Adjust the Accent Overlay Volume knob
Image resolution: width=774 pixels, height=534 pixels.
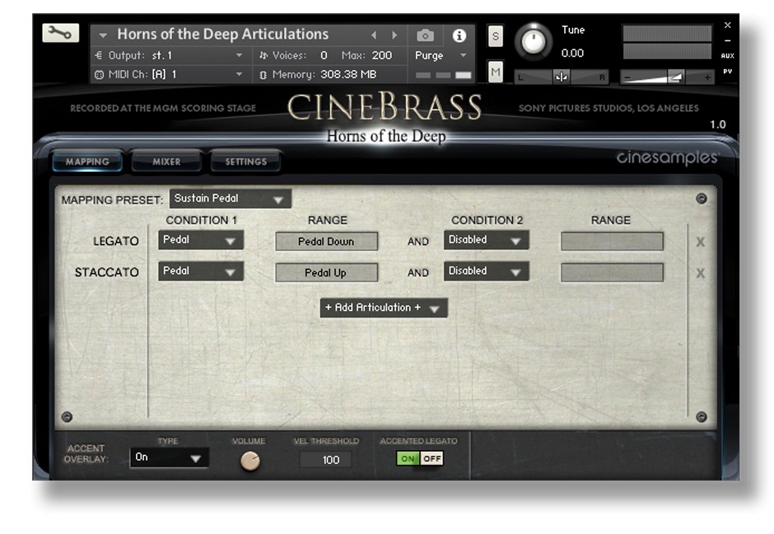[x=249, y=461]
